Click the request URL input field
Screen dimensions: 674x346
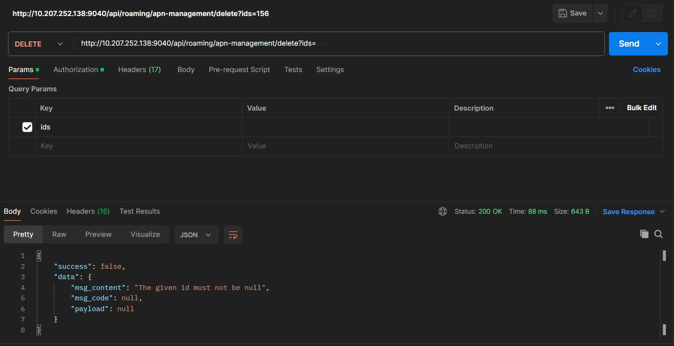pos(339,44)
